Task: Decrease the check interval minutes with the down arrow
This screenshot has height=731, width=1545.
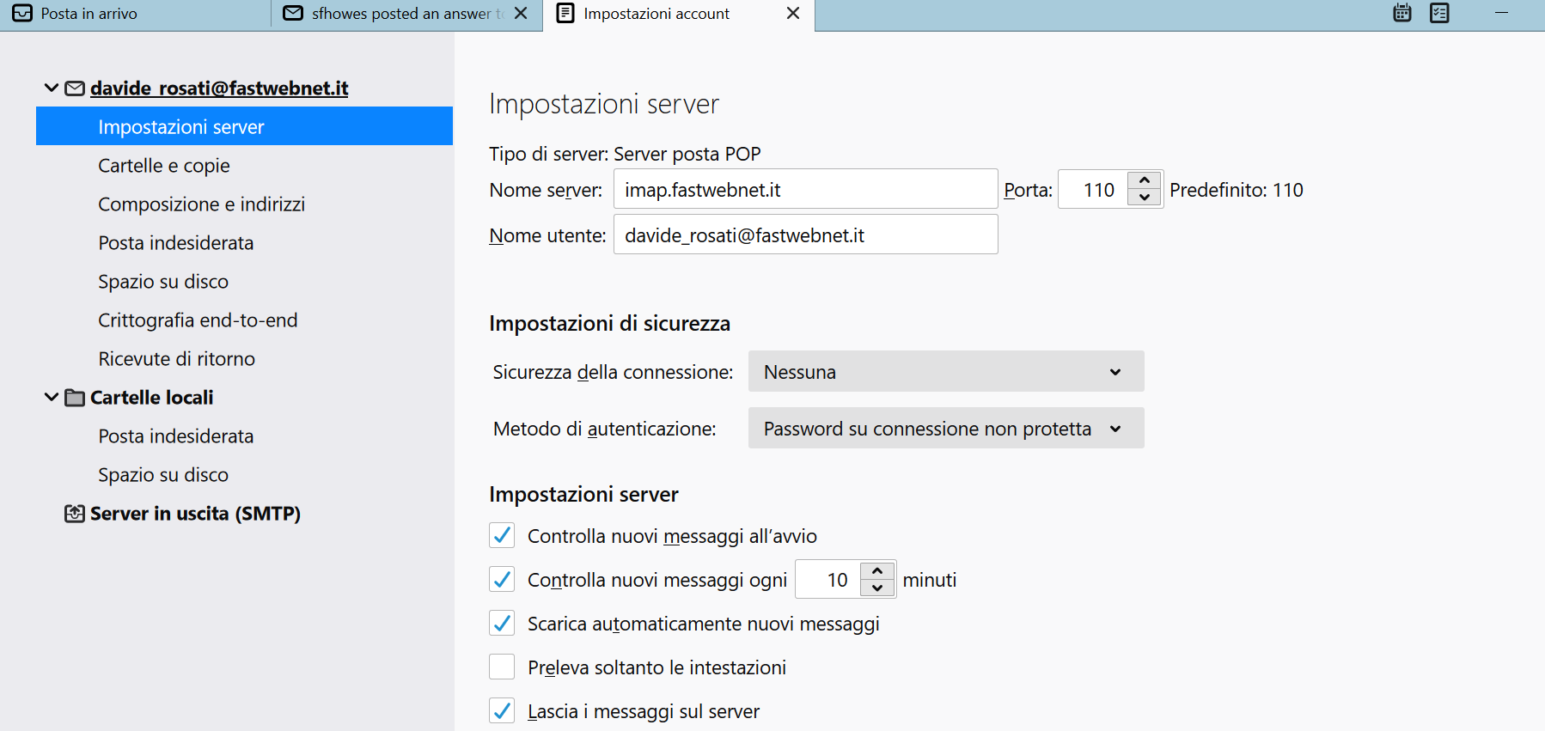Action: [877, 588]
